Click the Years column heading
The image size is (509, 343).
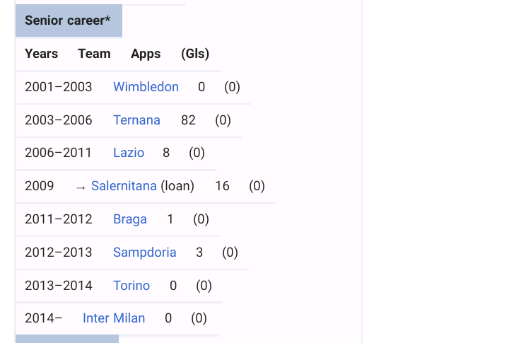(41, 54)
